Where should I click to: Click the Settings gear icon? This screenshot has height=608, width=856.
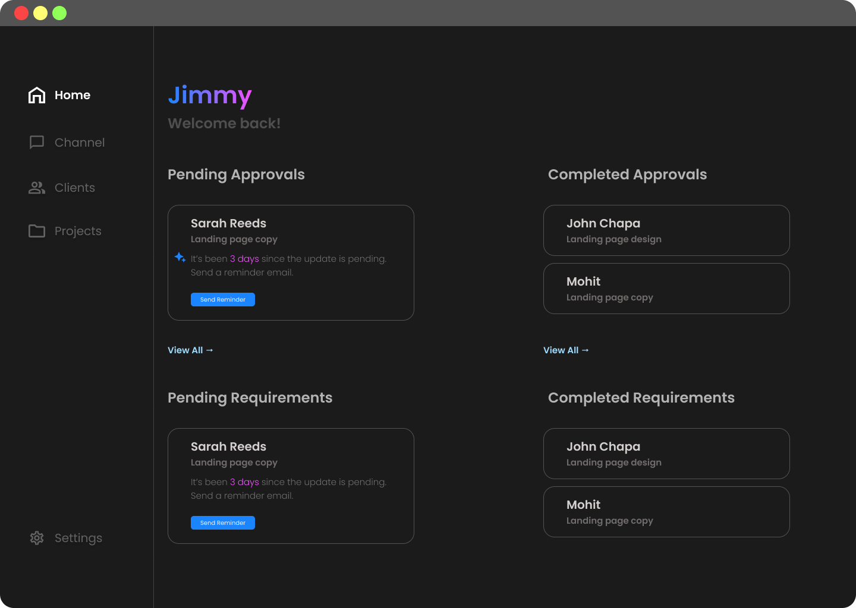tap(36, 538)
